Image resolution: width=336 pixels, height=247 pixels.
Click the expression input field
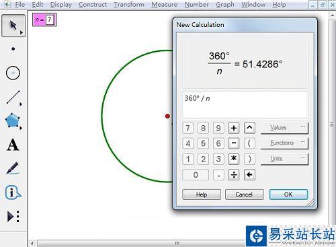(x=245, y=104)
